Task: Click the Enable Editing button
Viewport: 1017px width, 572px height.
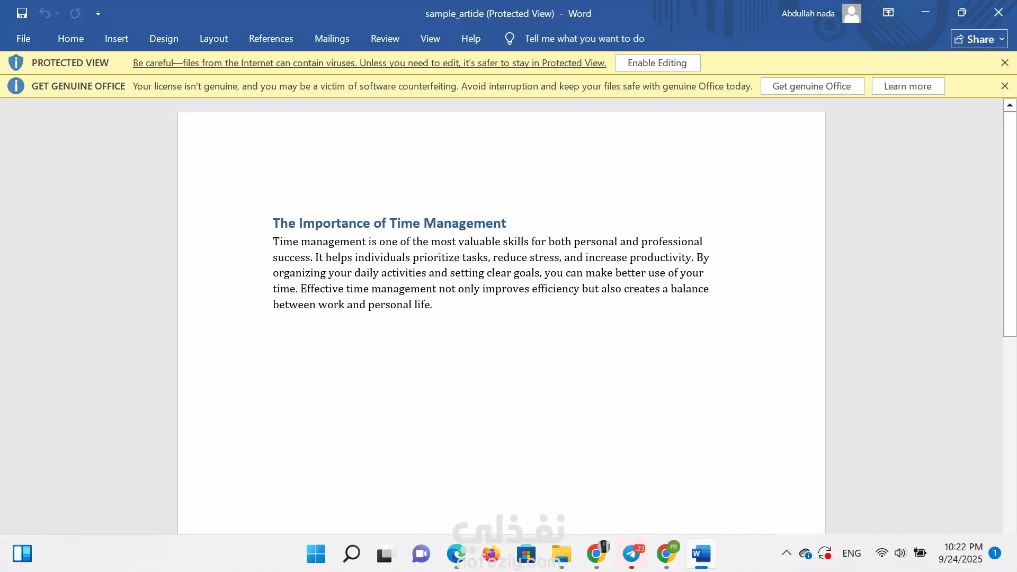Action: click(x=657, y=63)
